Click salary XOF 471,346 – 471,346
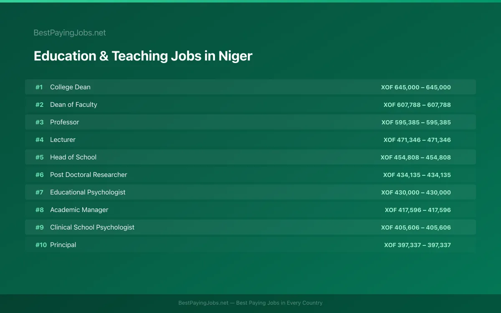 pos(417,140)
